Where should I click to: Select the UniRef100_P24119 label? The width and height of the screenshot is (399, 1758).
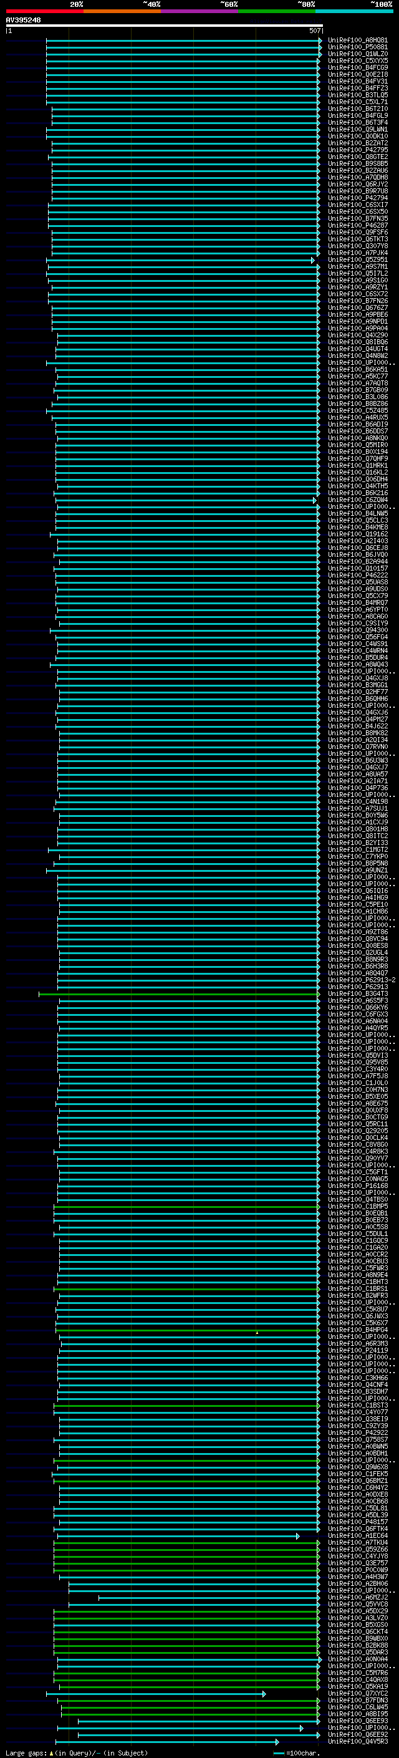pos(357,1351)
